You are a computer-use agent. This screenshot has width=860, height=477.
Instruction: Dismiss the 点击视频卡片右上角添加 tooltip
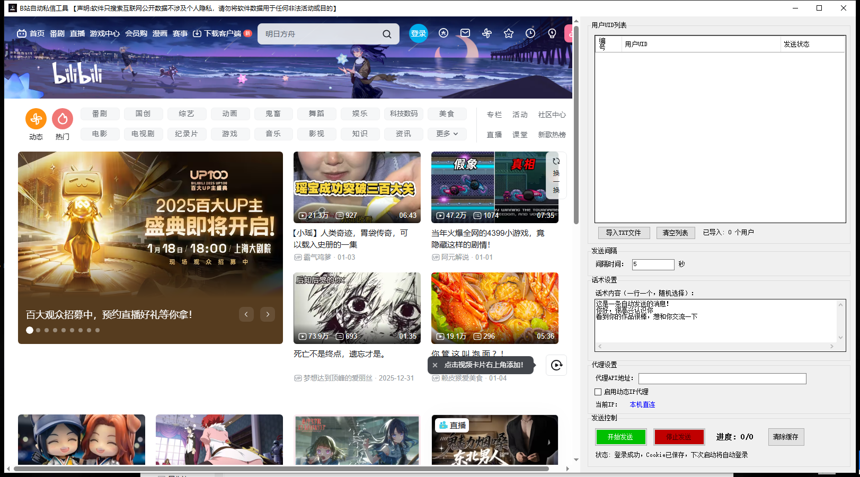(x=435, y=365)
